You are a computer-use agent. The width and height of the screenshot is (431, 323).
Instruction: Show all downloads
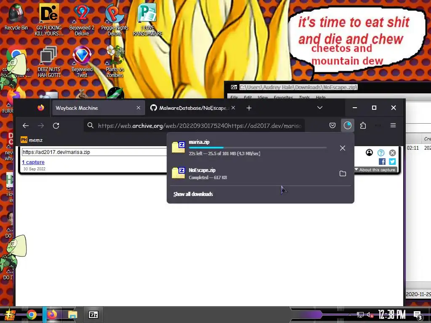point(193,194)
